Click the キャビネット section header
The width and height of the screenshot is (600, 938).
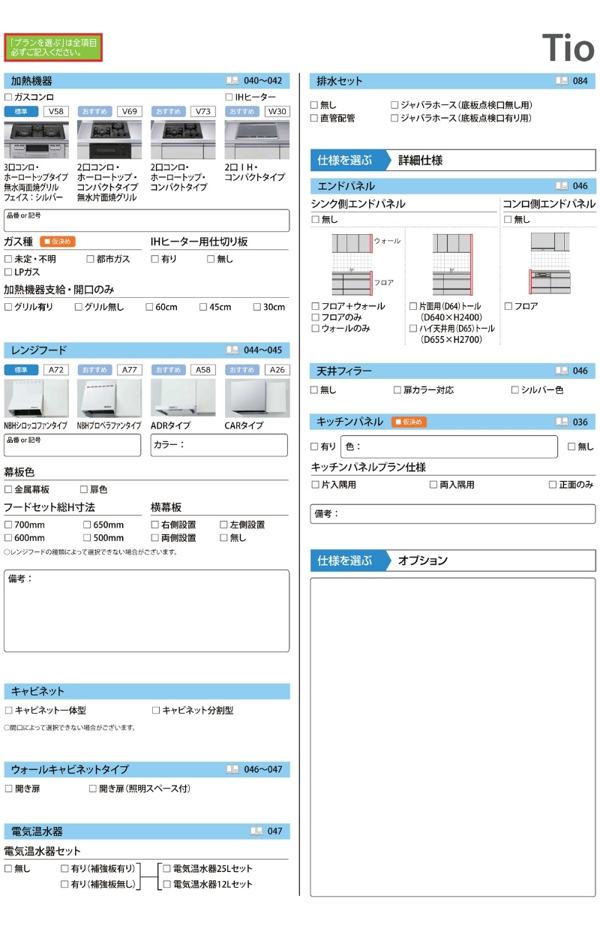[147, 691]
